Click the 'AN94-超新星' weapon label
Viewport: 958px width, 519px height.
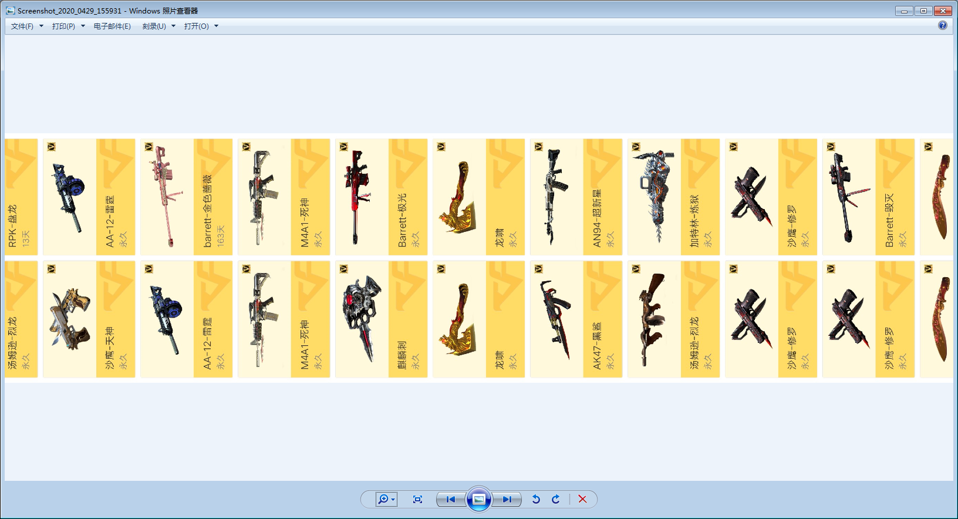point(597,218)
